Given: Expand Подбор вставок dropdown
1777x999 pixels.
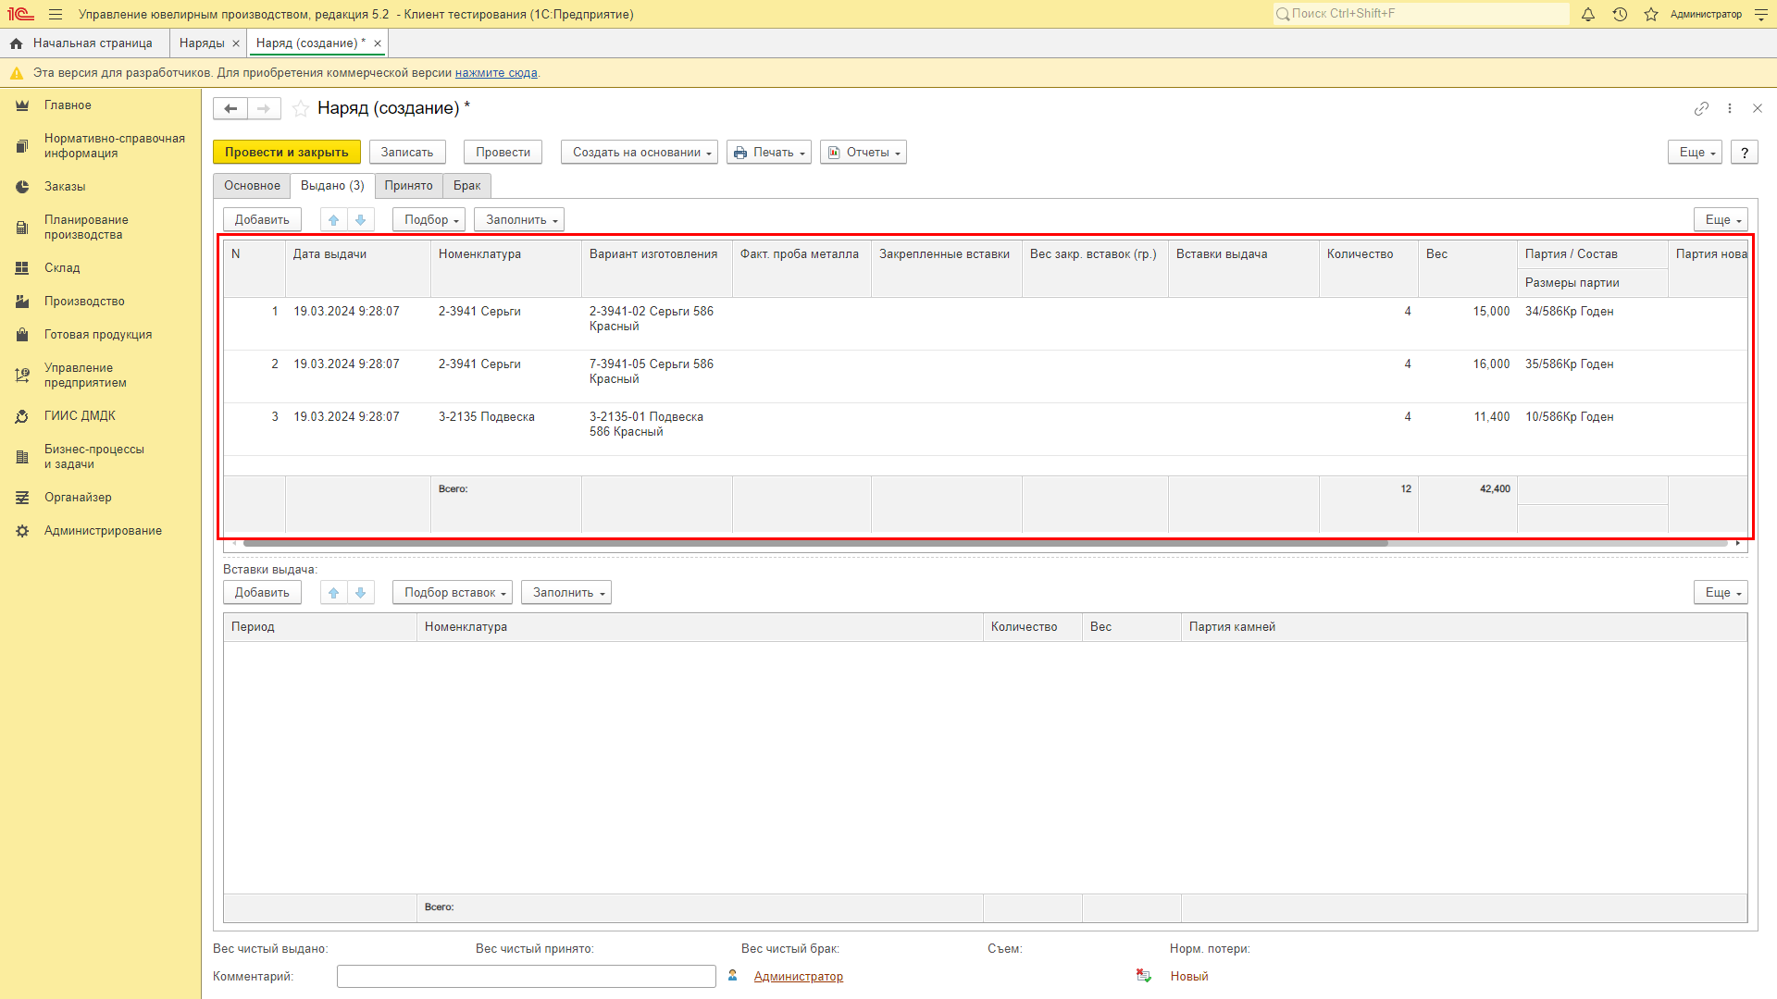Looking at the screenshot, I should [x=453, y=592].
